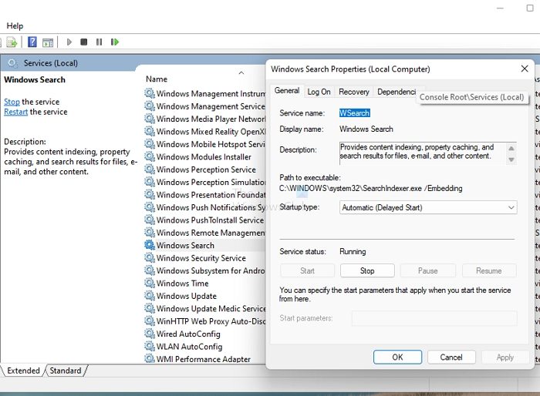This screenshot has width=540, height=396.
Task: Click the Stop Service square icon in toolbar
Action: pos(83,42)
